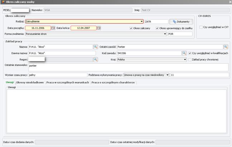Toggle Okres zaliczany checkbox
232x147 pixels.
click(x=131, y=28)
